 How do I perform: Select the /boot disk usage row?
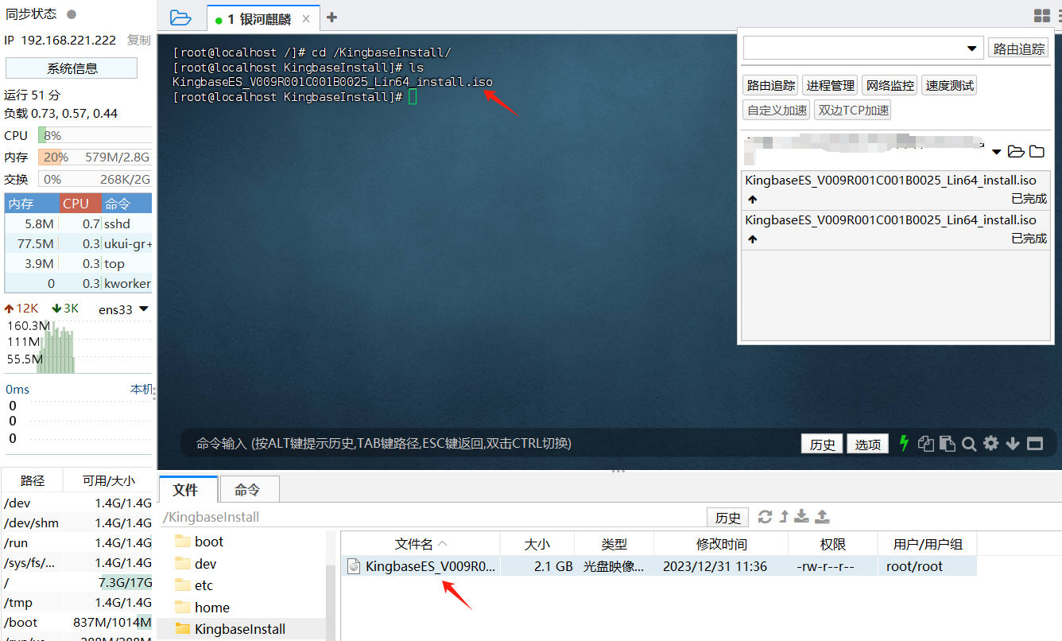click(x=77, y=622)
